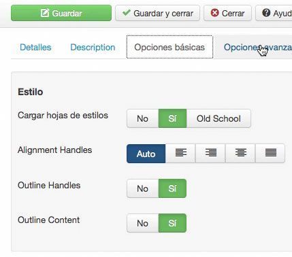Viewport: 292px width, 257px height.
Task: Click the question mark help icon
Action: (266, 13)
